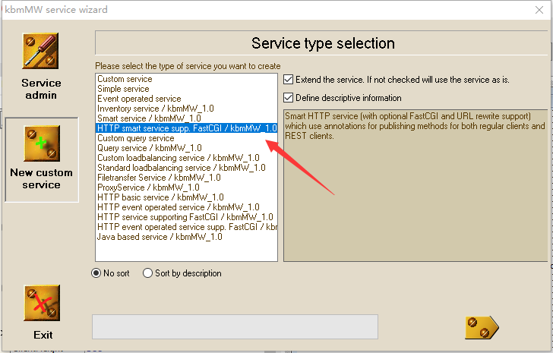Select Smart service / kbmMW_1.0

tap(186, 118)
